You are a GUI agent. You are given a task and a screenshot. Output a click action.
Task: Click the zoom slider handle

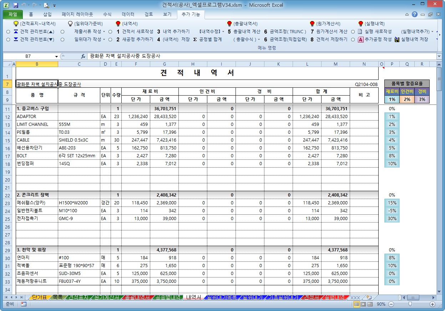pyautogui.click(x=410, y=304)
